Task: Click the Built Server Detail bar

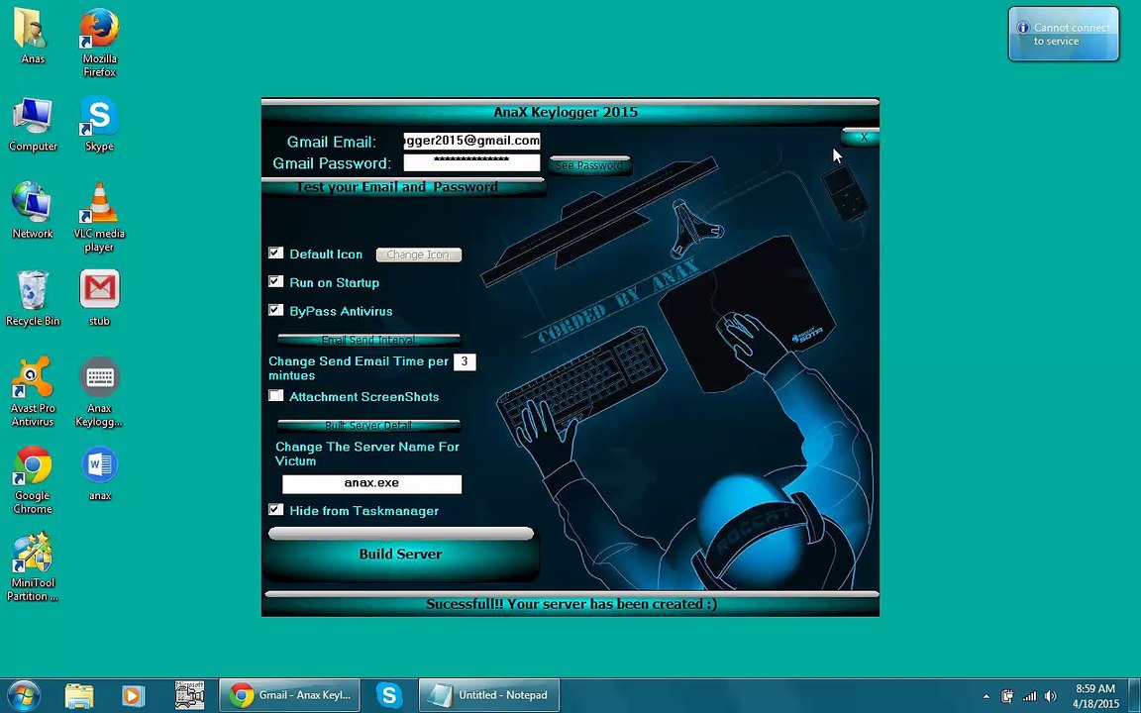Action: coord(368,426)
